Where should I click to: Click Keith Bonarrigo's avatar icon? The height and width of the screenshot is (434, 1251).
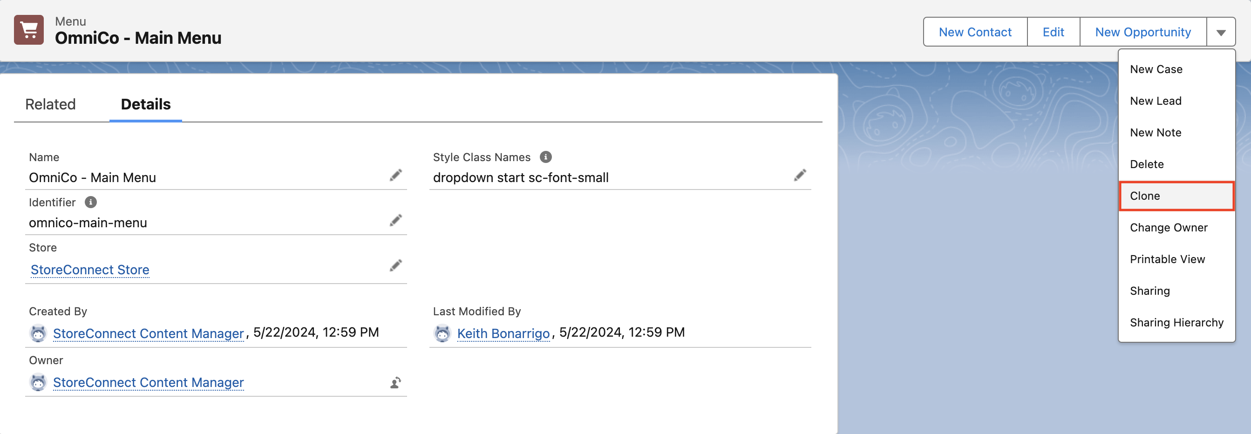click(x=442, y=333)
